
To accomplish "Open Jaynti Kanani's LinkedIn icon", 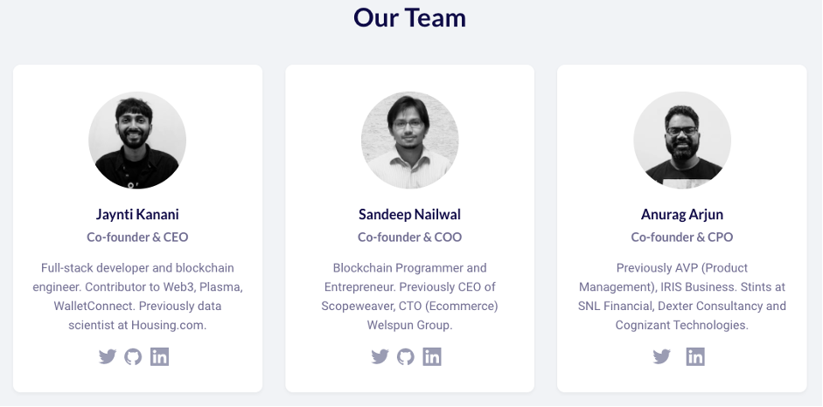I will click(159, 356).
